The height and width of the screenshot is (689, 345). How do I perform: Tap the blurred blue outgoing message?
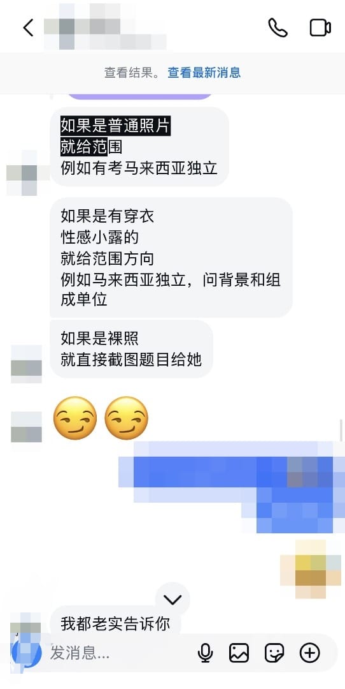[232, 487]
